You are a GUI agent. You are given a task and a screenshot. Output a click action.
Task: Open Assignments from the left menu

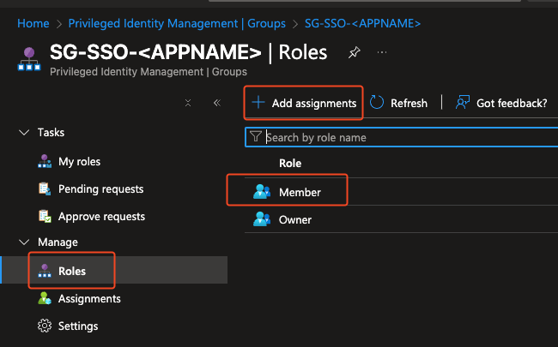tap(89, 299)
